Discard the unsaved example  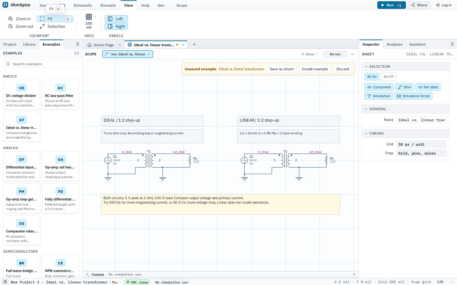click(343, 69)
